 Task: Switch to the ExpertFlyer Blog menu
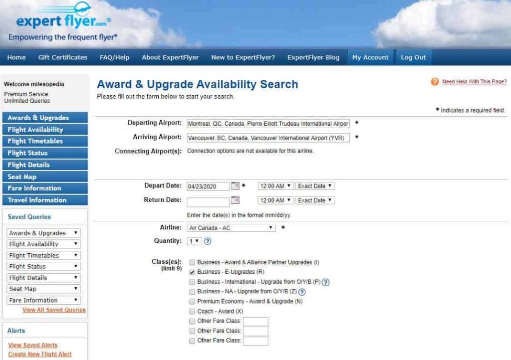pyautogui.click(x=313, y=57)
